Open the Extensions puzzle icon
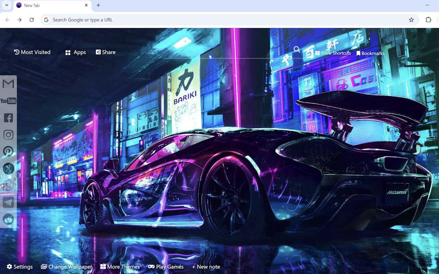This screenshot has height=274, width=439. coord(428,20)
